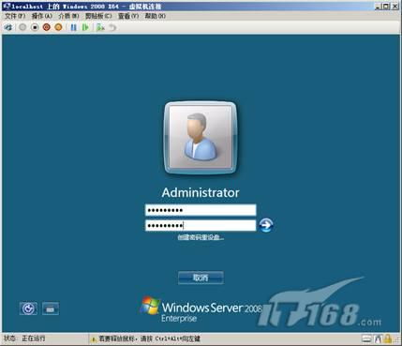The width and height of the screenshot is (402, 346).
Task: Click the red Shut Down toolbar icon
Action: click(x=47, y=27)
